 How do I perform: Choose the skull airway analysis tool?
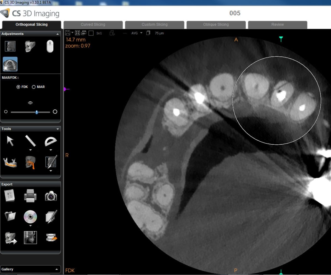pyautogui.click(x=30, y=162)
